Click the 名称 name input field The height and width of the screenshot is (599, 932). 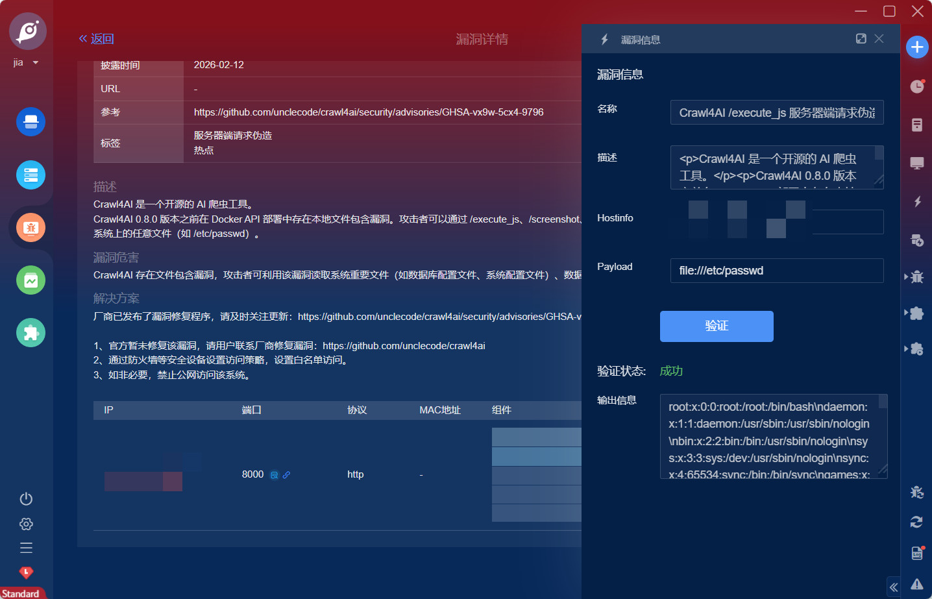tap(776, 113)
